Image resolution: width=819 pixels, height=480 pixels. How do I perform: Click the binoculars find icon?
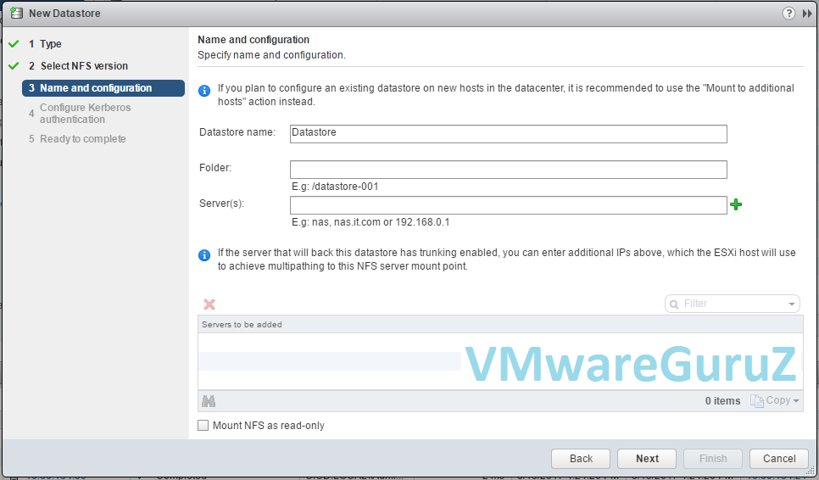[x=209, y=401]
